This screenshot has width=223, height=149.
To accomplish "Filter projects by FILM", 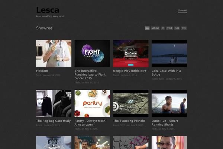I will pos(177,28).
